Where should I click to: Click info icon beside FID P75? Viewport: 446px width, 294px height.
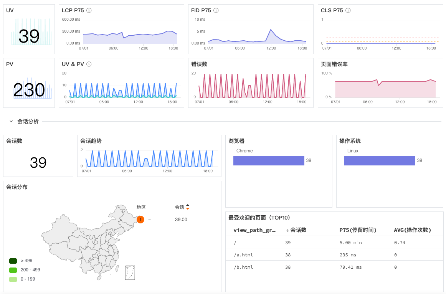216,10
